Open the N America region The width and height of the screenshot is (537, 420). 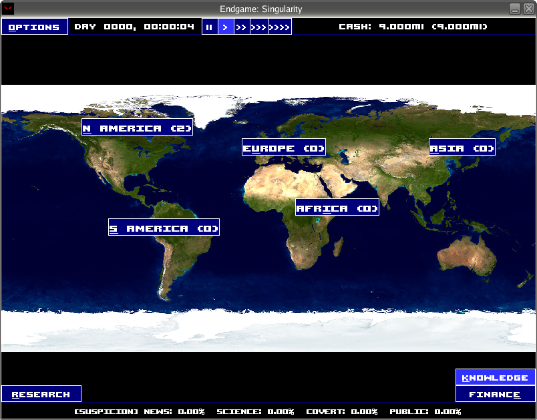137,128
